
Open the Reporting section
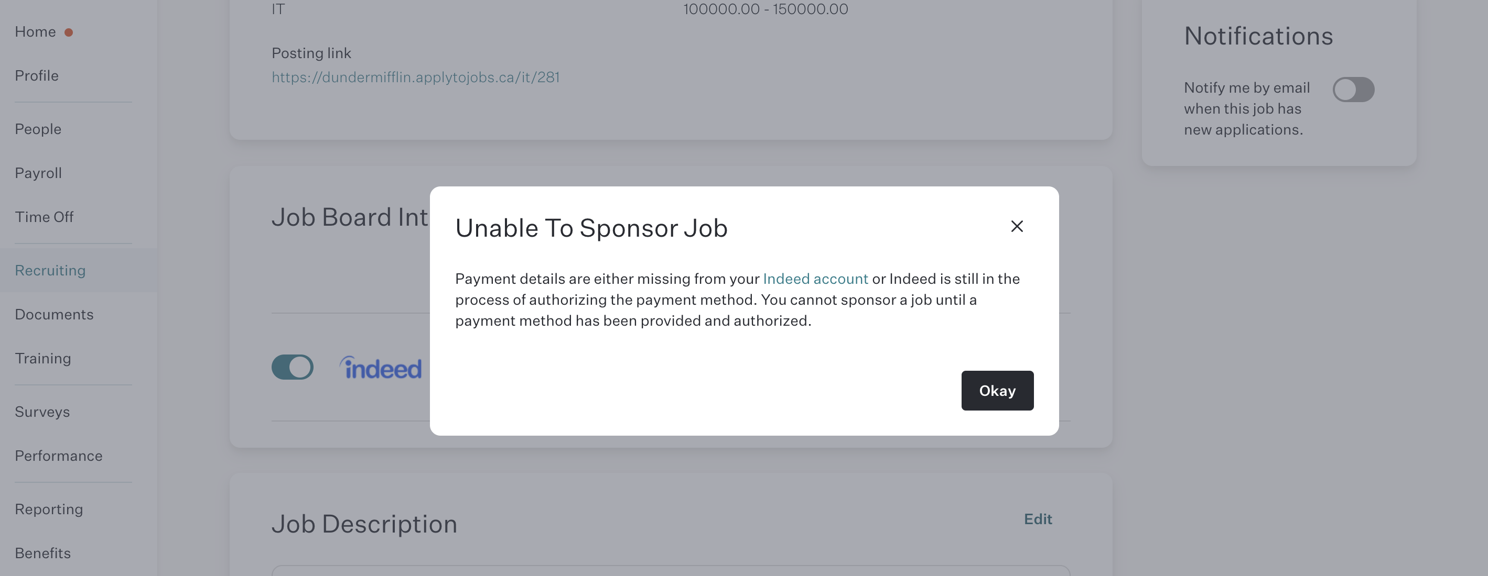49,509
